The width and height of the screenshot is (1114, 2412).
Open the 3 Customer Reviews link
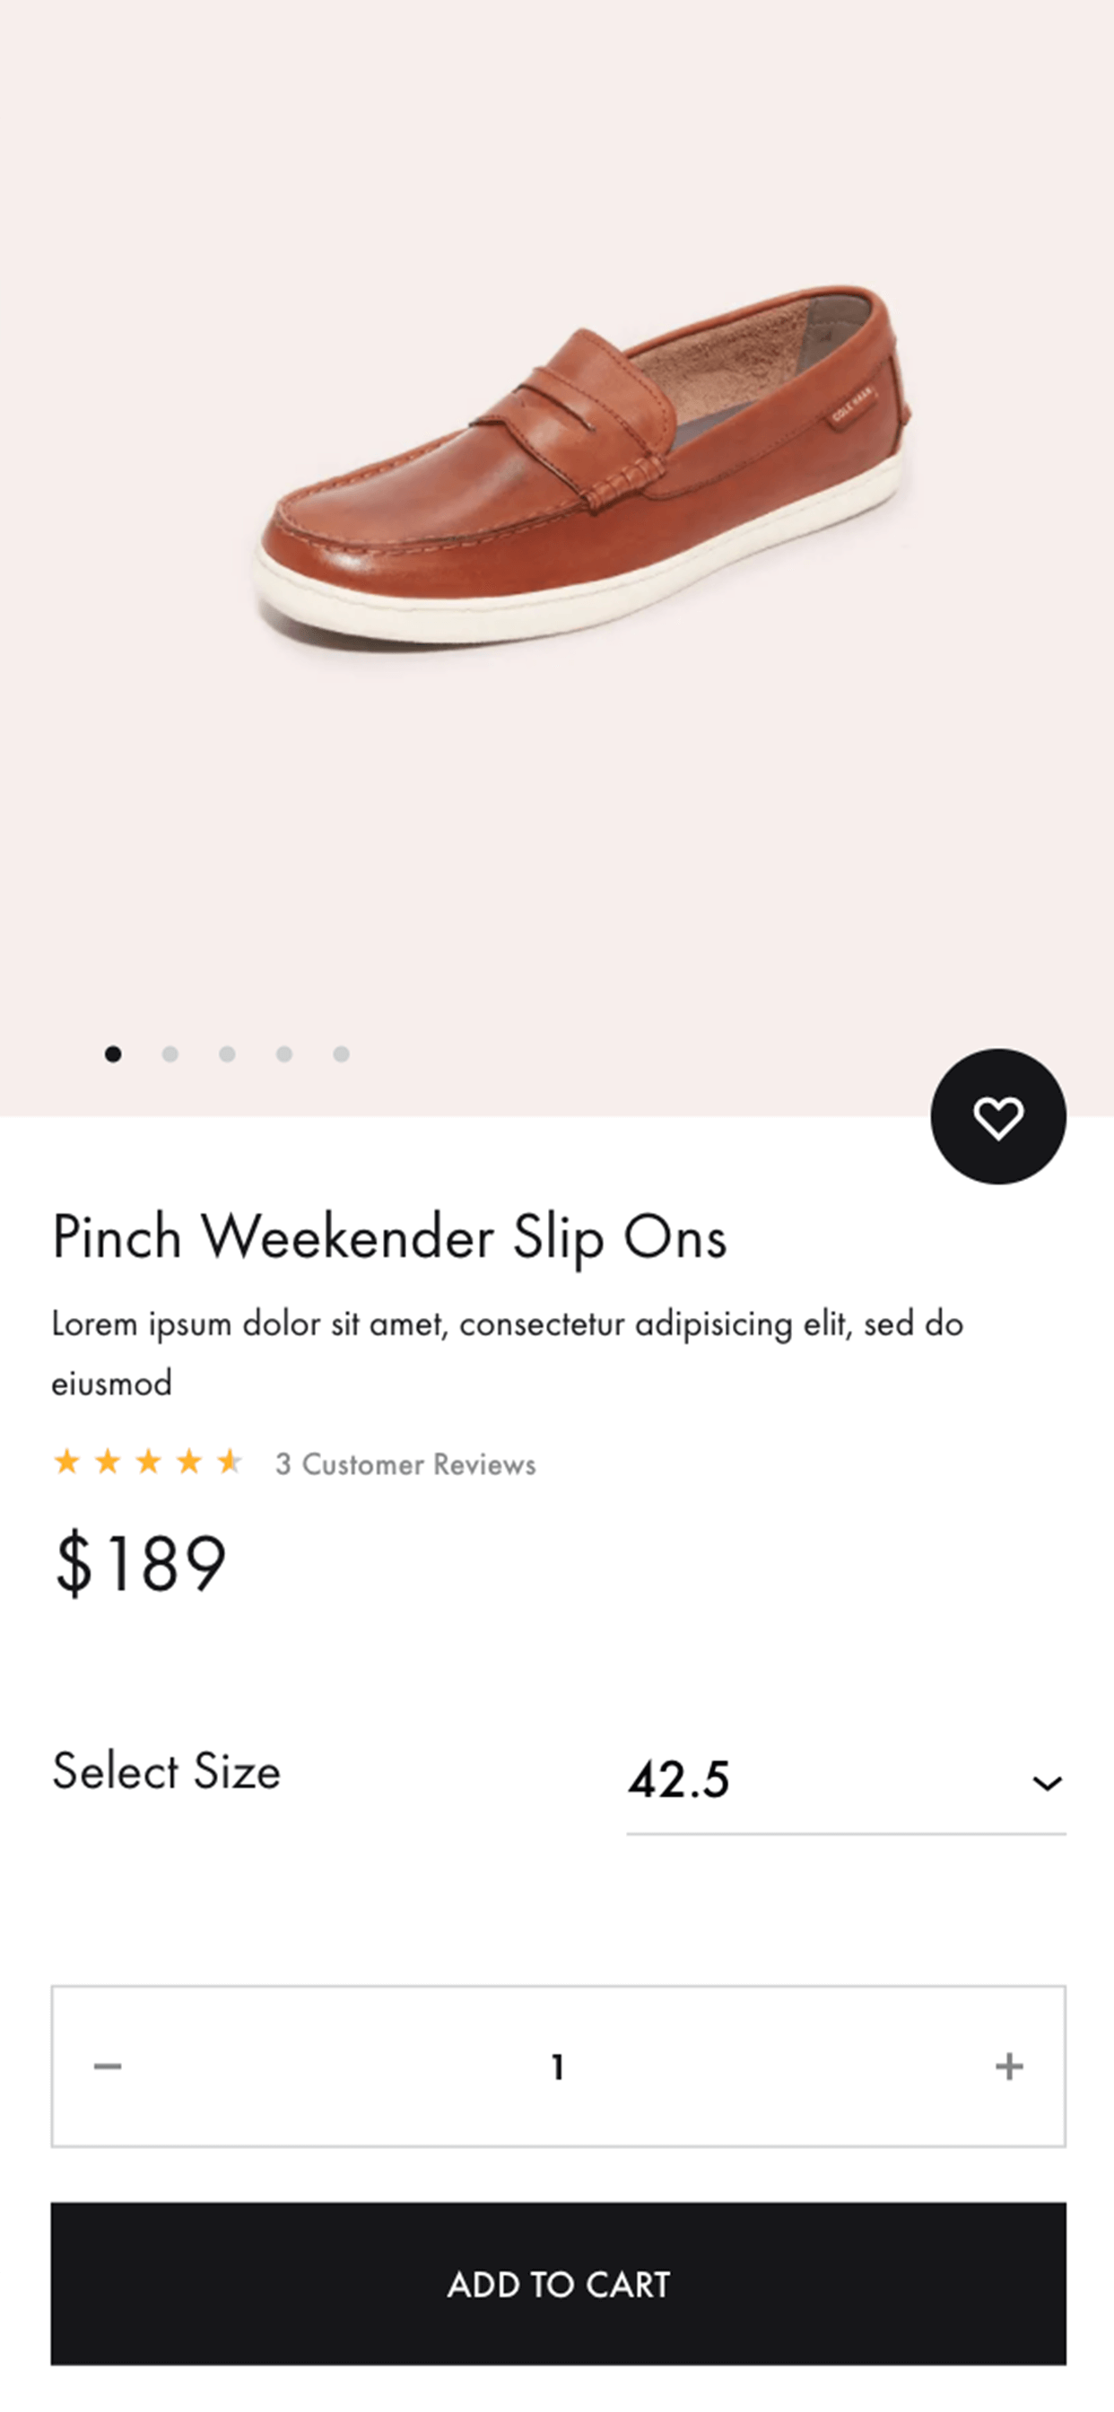coord(405,1464)
